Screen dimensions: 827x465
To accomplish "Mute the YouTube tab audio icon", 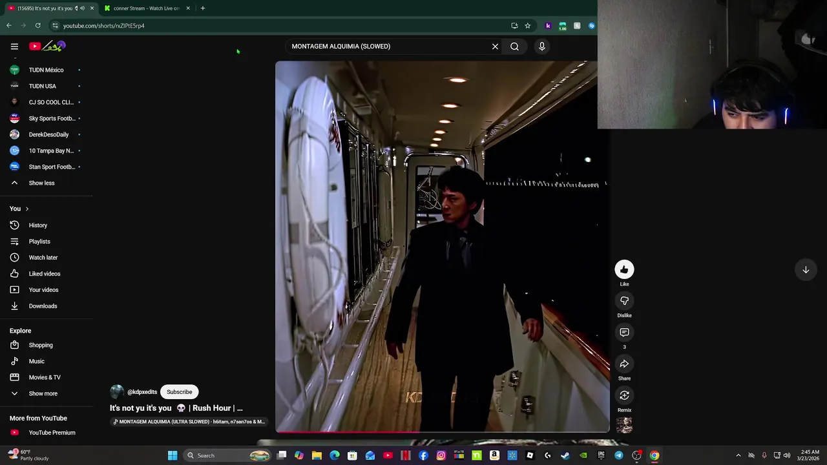I will tap(82, 8).
